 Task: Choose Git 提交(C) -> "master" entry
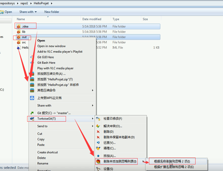click(x=54, y=113)
